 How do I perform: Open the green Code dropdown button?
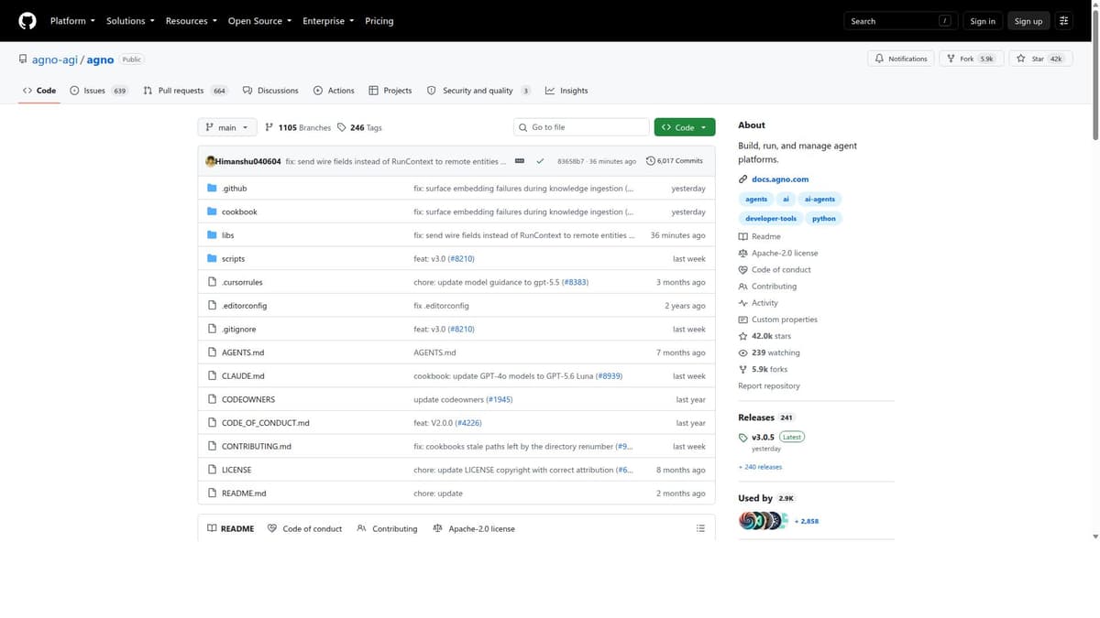point(685,127)
